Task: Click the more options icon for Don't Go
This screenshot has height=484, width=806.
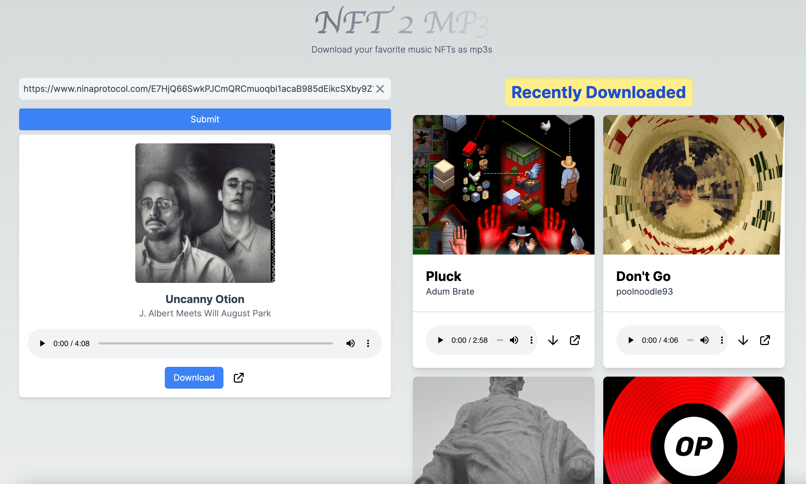Action: (x=721, y=340)
